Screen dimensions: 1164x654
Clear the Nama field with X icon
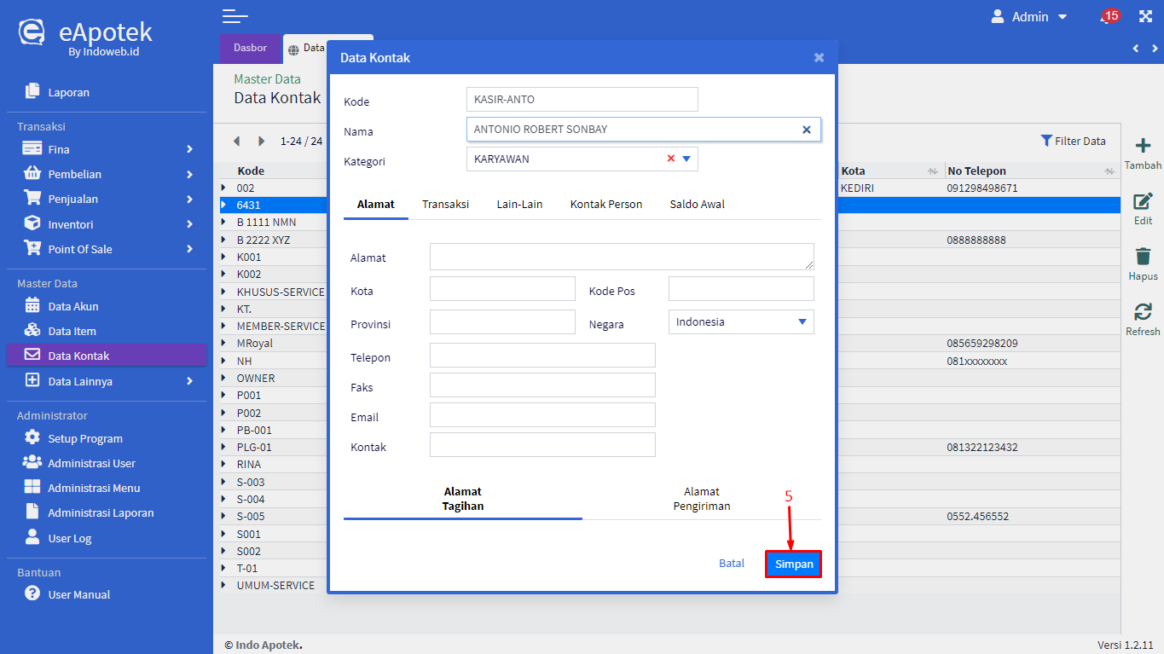[806, 130]
